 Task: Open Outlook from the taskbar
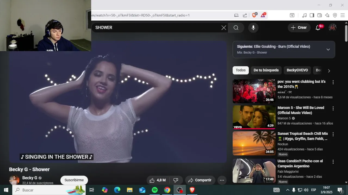(x=142, y=190)
